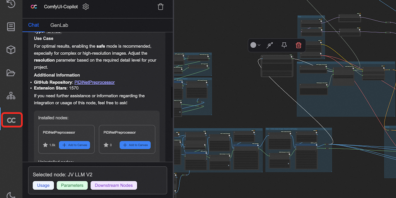Add first PiDiNetPreprocessor to canvas
This screenshot has height=198, width=396.
[x=74, y=145]
